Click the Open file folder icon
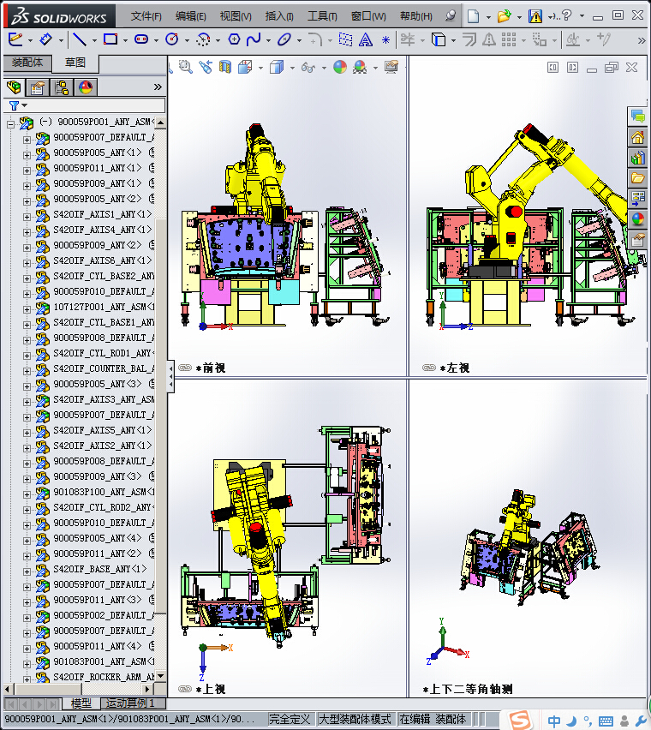651x730 pixels. click(x=504, y=16)
